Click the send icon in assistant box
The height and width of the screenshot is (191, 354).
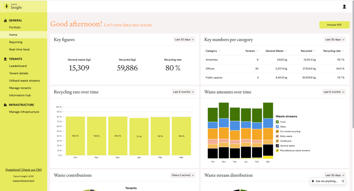(343, 181)
